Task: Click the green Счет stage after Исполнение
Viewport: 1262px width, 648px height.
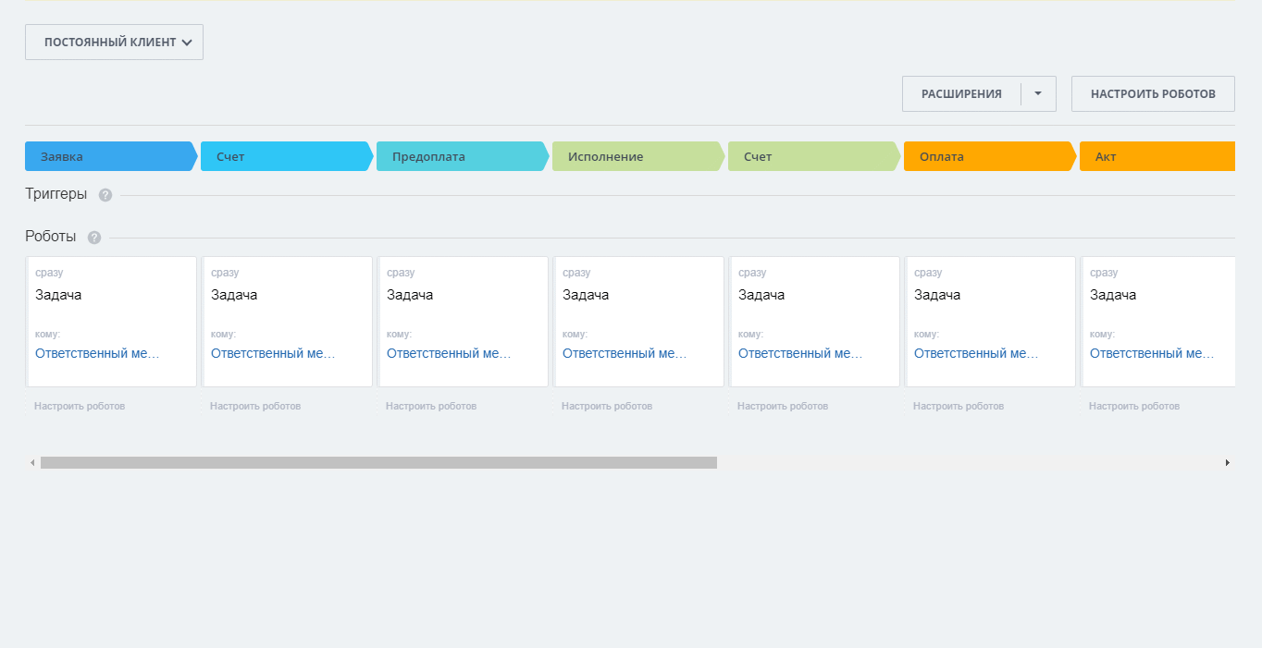Action: (x=811, y=156)
